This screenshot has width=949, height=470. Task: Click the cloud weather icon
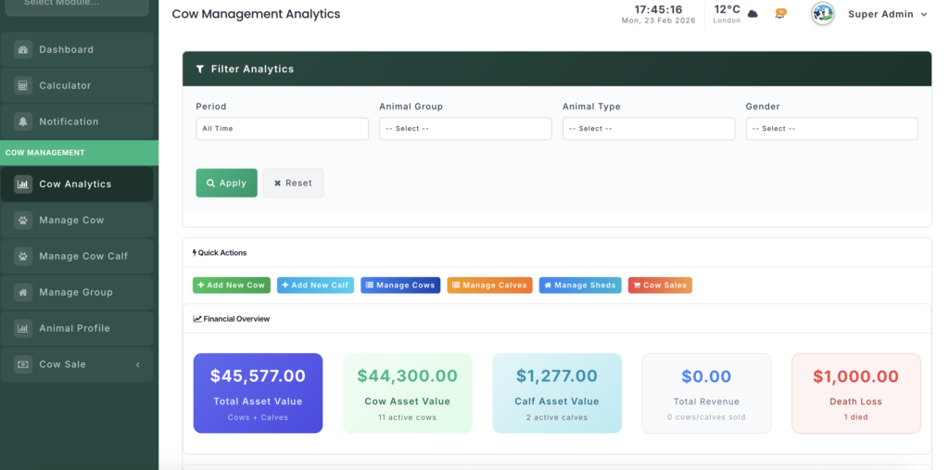pos(753,14)
